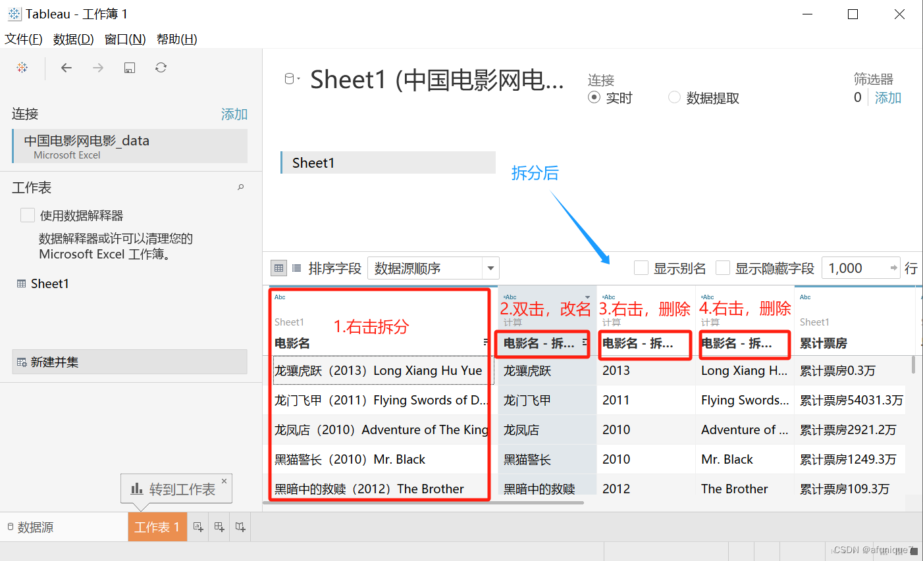Select the Sheet1 table in the canvas

(x=388, y=162)
